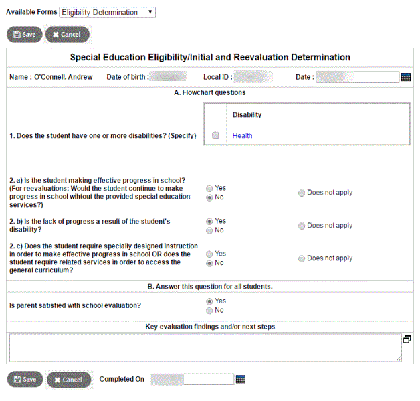The image size is (420, 401).
Task: Click the key evaluation findings text area
Action: pos(205,348)
